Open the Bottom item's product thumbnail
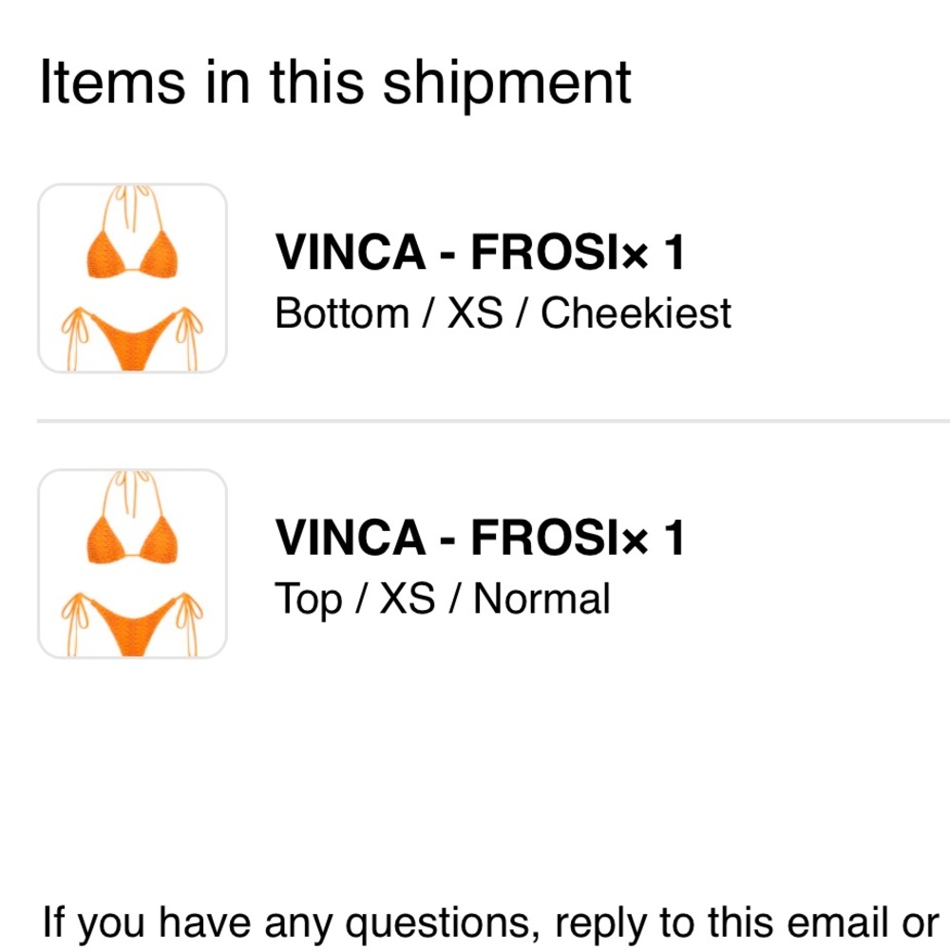Image resolution: width=950 pixels, height=950 pixels. [x=132, y=277]
